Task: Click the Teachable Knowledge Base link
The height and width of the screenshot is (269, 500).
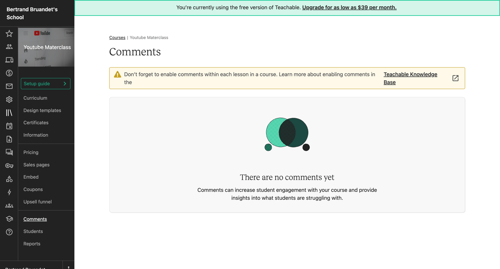Action: point(410,78)
